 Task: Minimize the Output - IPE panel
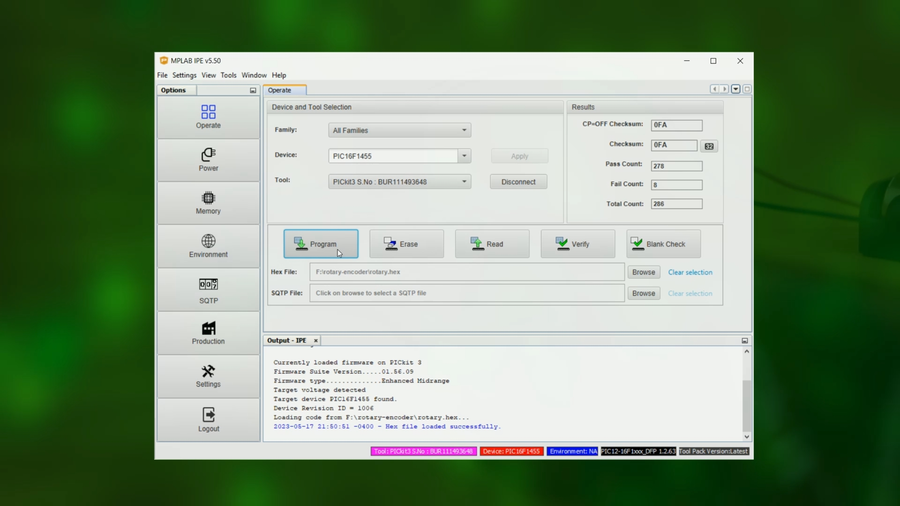(744, 340)
